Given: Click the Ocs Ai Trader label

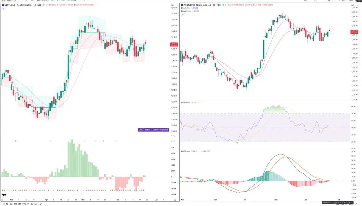Looking at the screenshot, I should tap(144, 130).
